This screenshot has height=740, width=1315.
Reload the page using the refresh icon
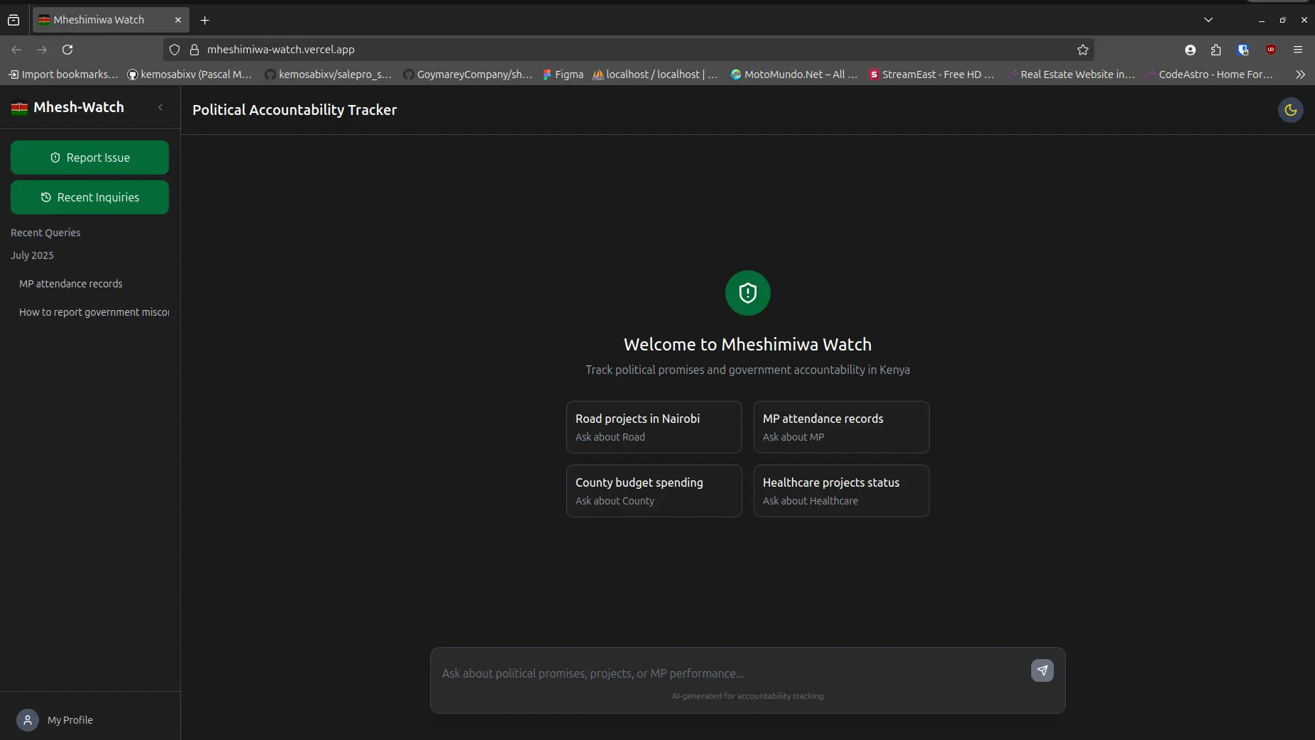(x=67, y=50)
